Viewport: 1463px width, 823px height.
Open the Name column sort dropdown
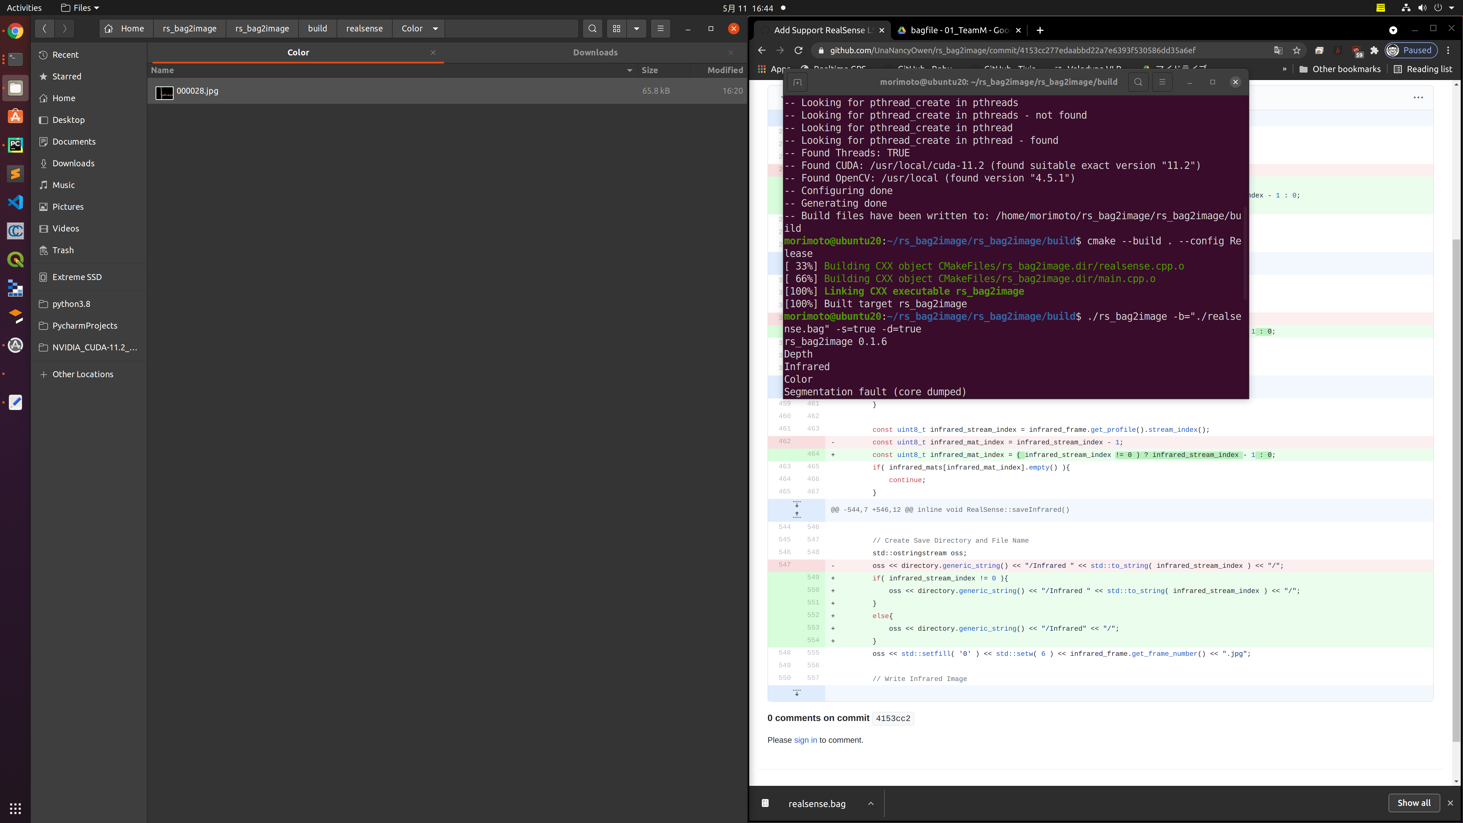pyautogui.click(x=629, y=70)
